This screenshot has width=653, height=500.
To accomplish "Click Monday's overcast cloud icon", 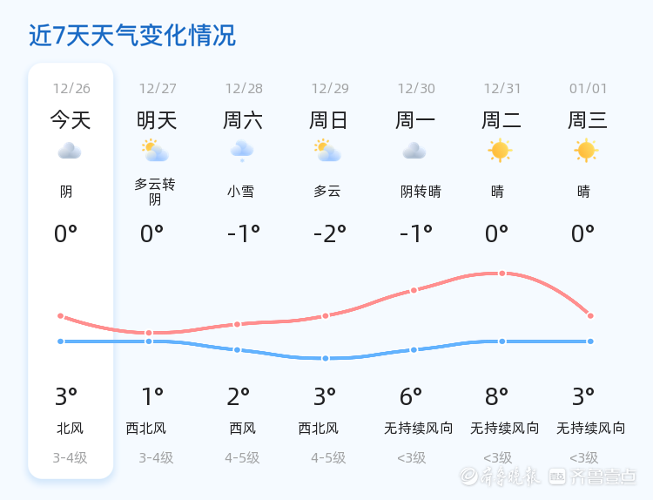I will (x=414, y=151).
